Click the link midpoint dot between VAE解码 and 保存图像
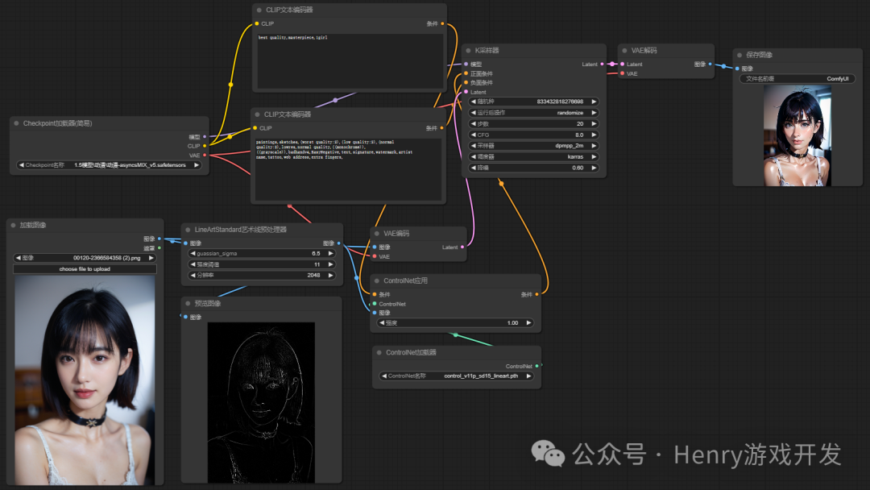 [x=723, y=66]
